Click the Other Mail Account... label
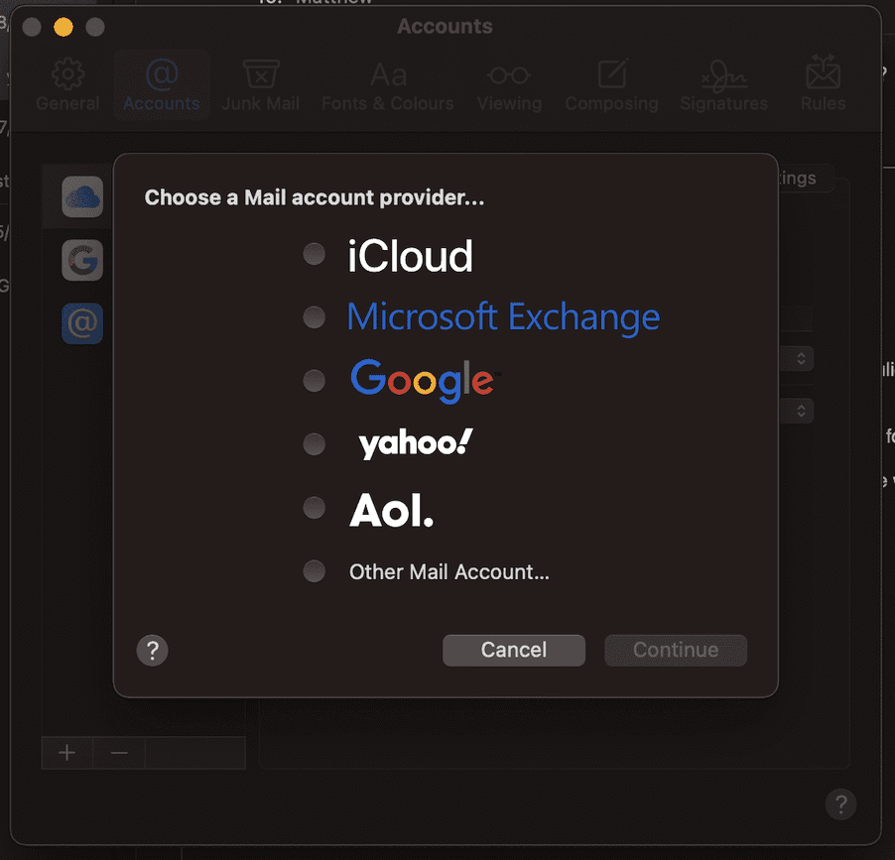This screenshot has height=860, width=895. point(449,571)
